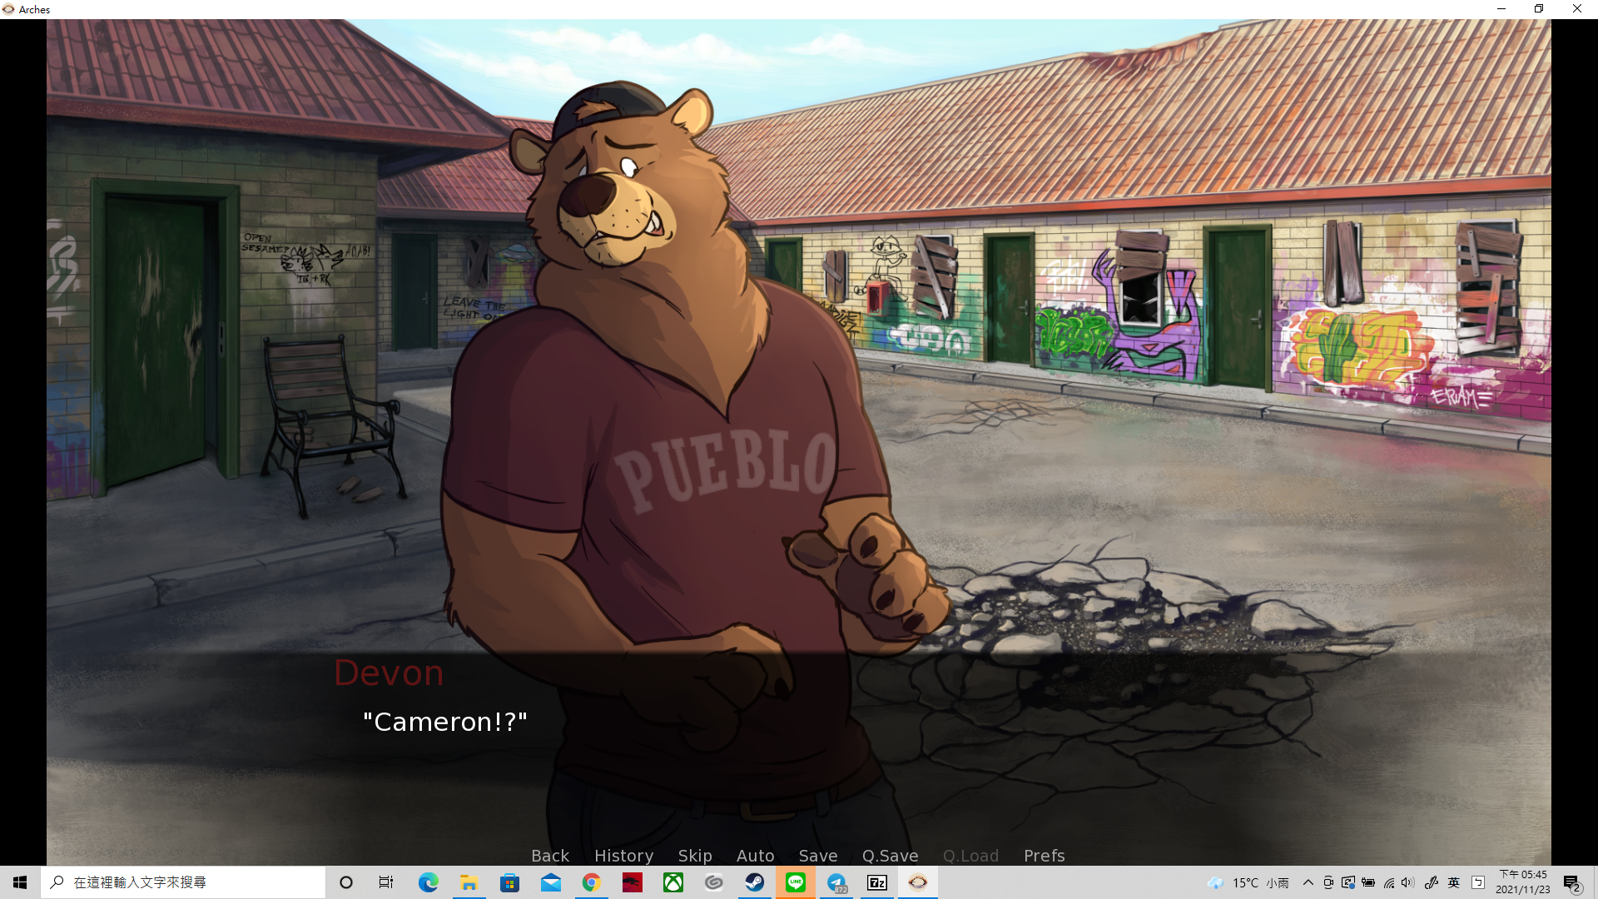The height and width of the screenshot is (899, 1598).
Task: Open the Prefs menu
Action: click(1044, 855)
